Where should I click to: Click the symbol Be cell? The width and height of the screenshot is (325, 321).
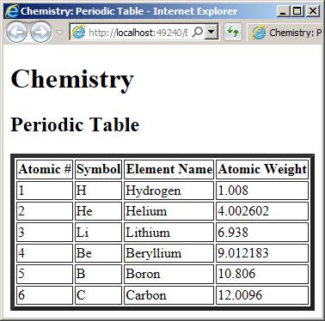click(x=99, y=253)
